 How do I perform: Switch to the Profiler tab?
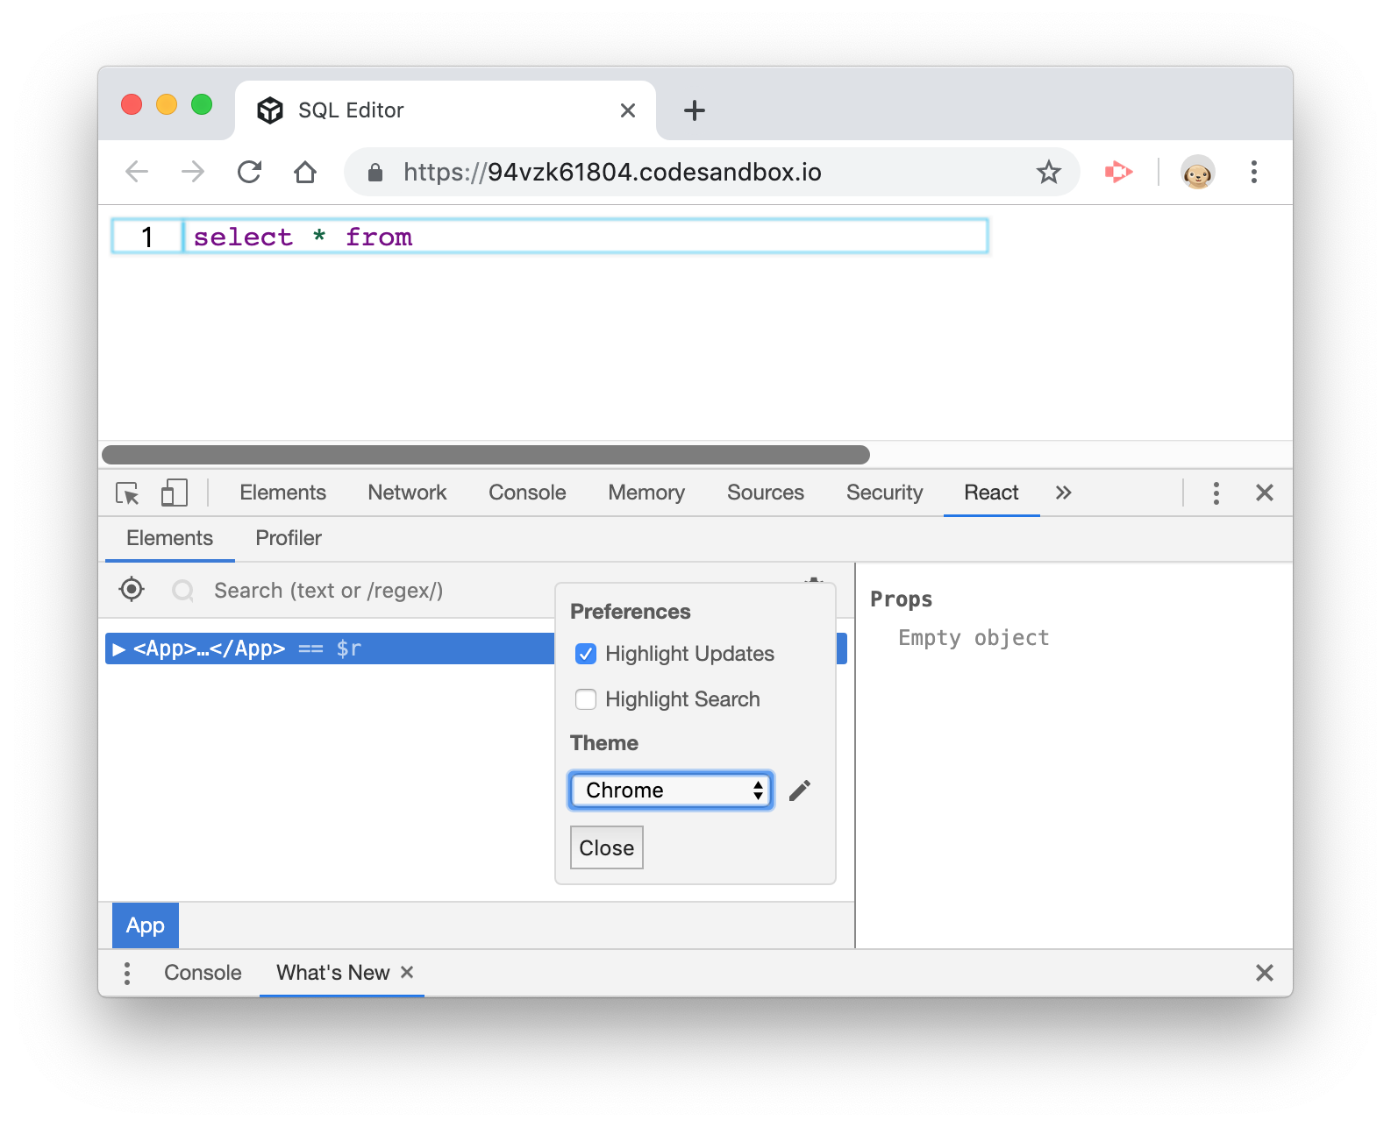[288, 538]
